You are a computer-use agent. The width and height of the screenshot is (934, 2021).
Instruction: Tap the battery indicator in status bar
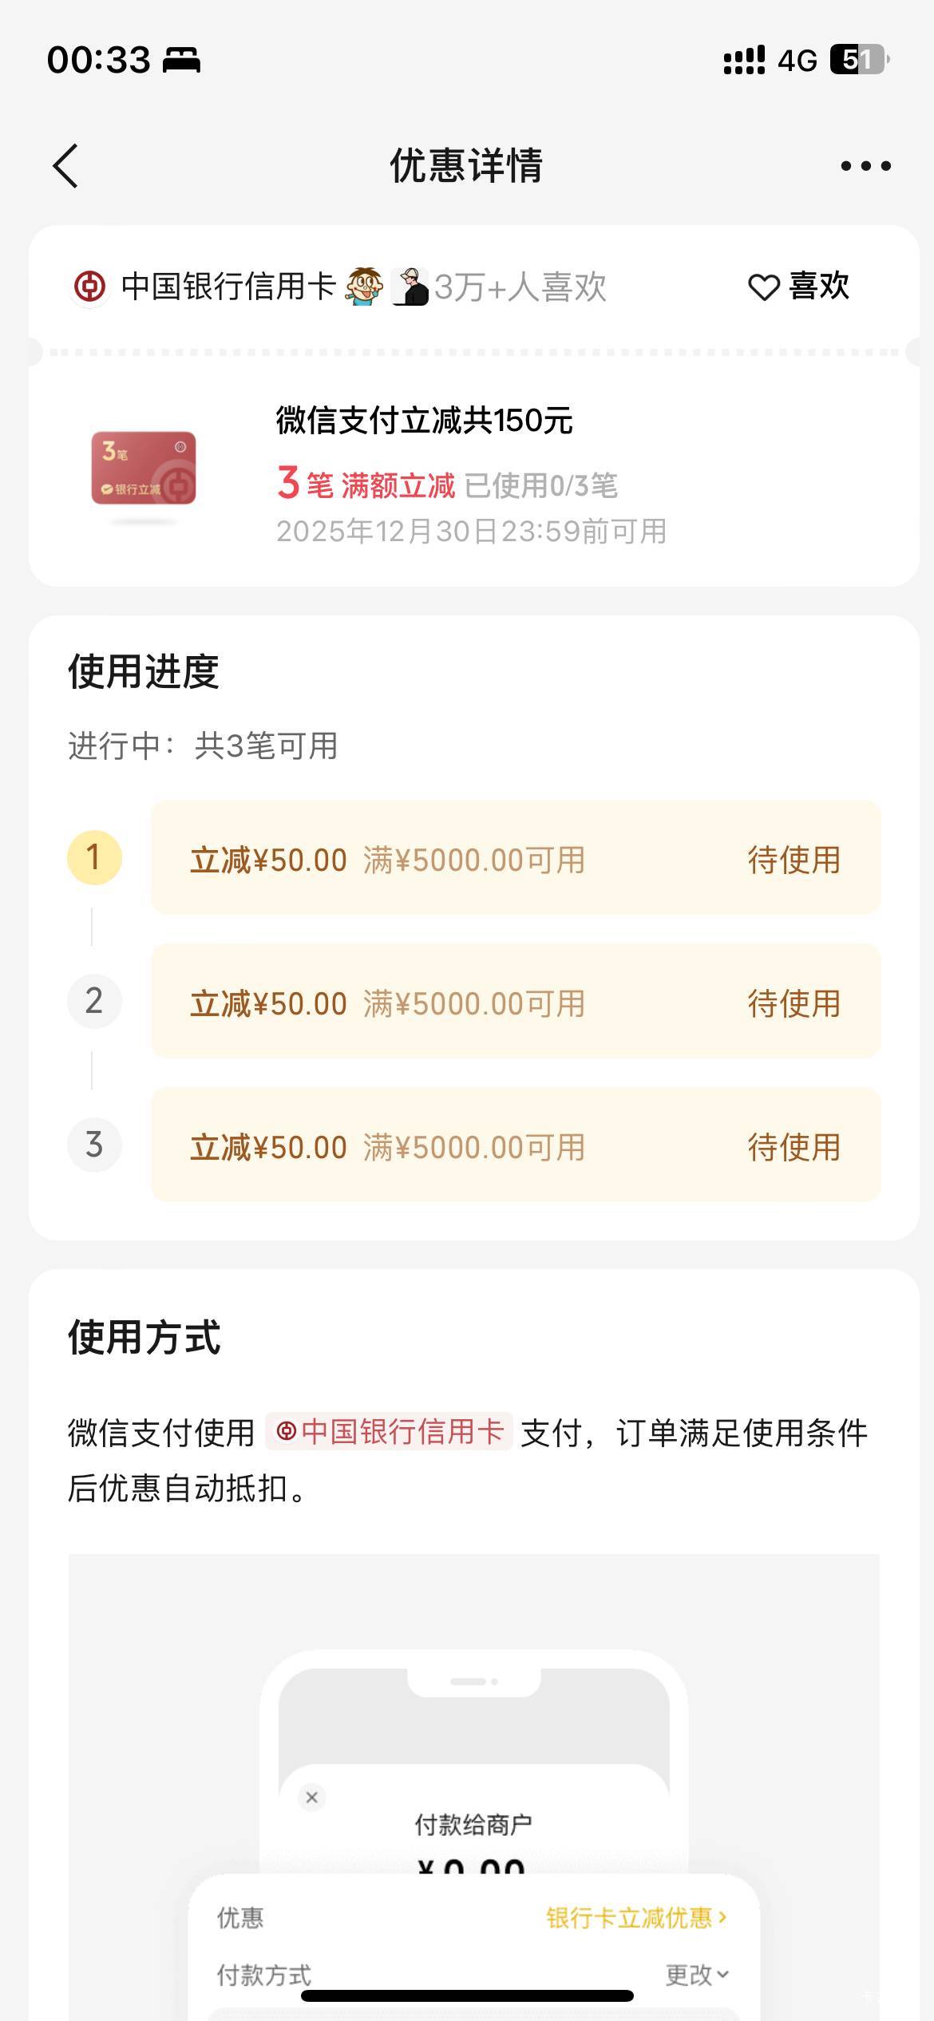coord(859,60)
